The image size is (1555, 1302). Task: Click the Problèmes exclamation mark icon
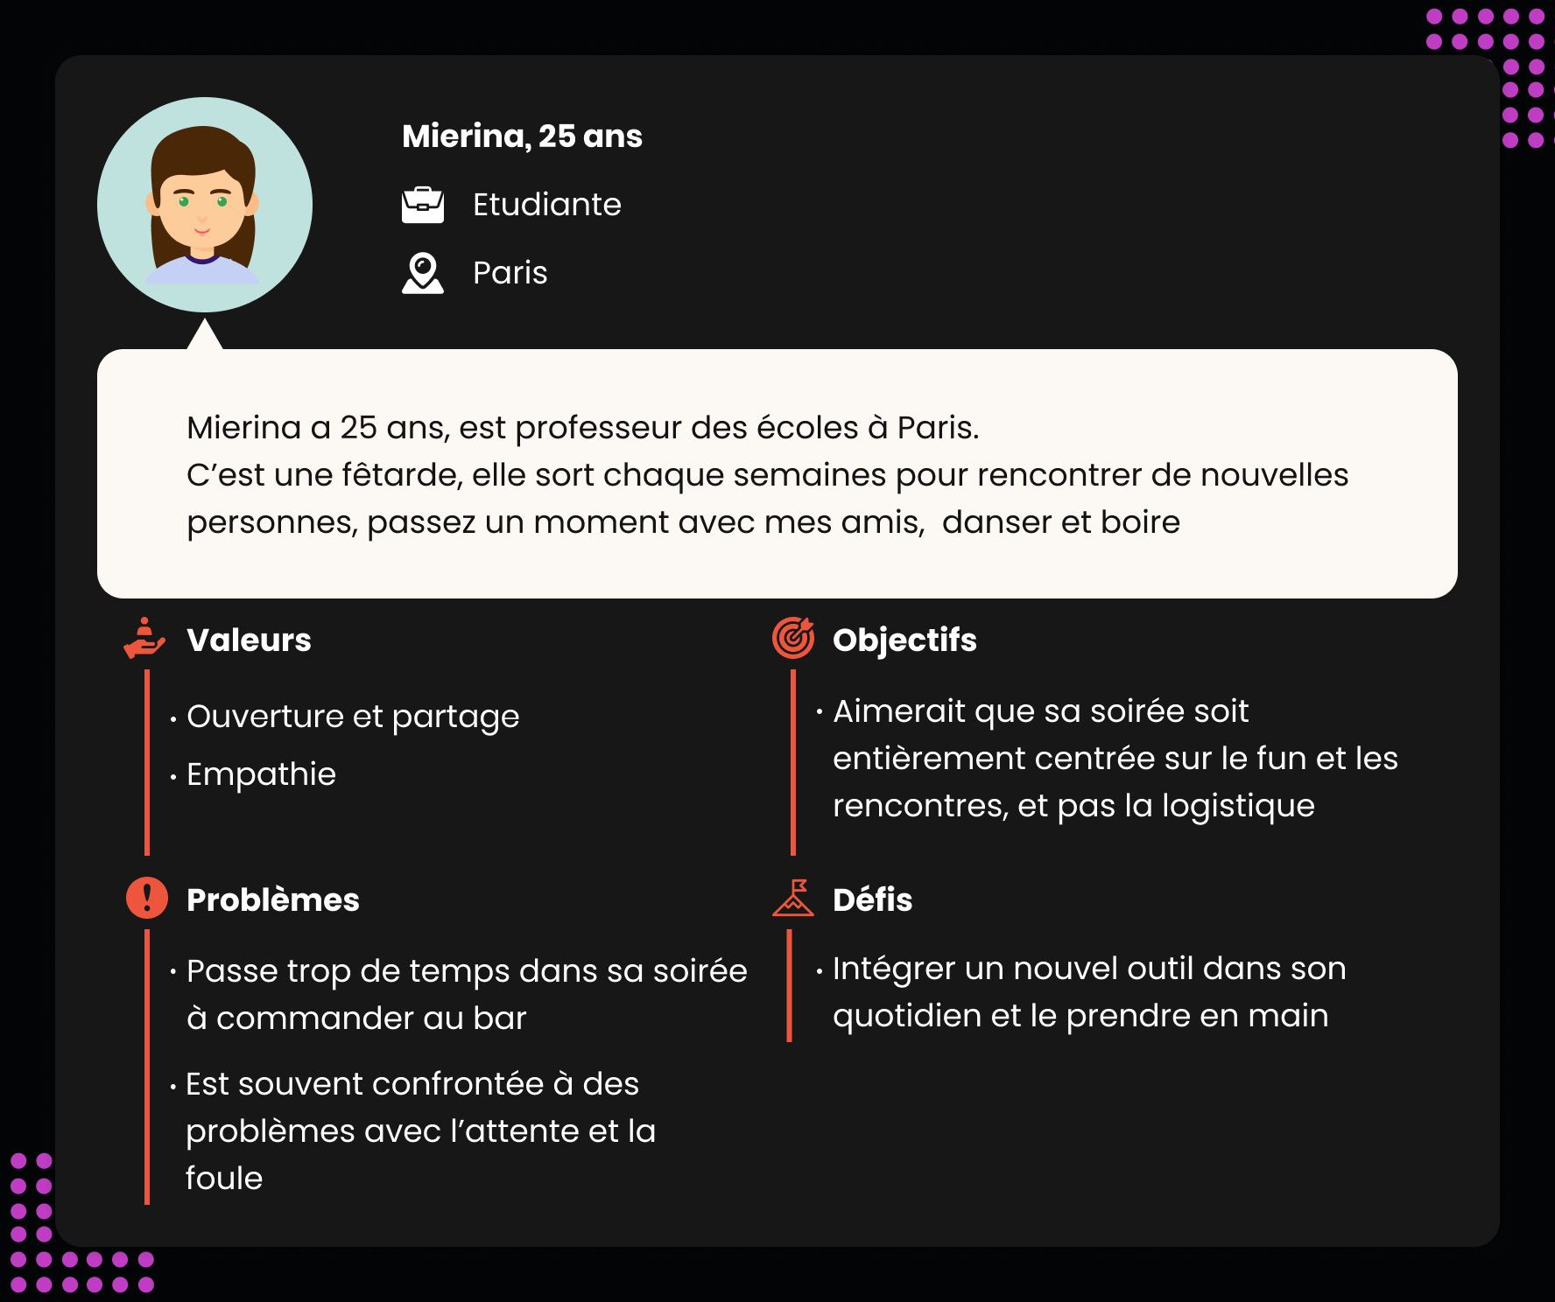click(x=146, y=898)
